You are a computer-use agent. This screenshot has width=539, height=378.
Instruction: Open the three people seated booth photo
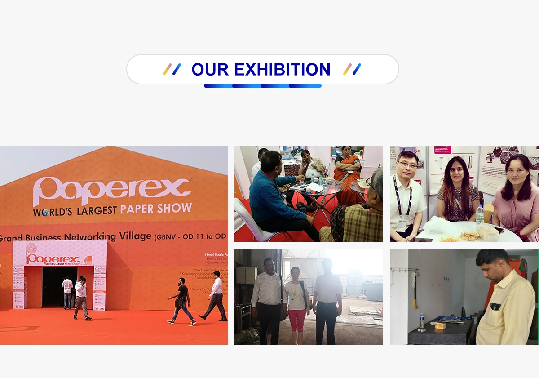464,194
